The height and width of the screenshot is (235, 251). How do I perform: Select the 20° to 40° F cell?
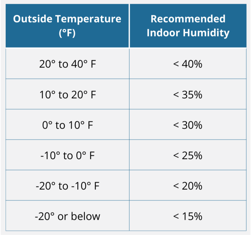tap(67, 64)
